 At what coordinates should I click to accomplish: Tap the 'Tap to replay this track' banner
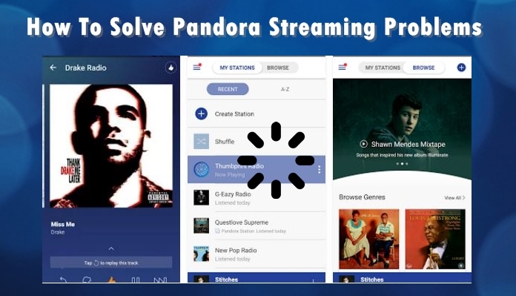click(111, 263)
